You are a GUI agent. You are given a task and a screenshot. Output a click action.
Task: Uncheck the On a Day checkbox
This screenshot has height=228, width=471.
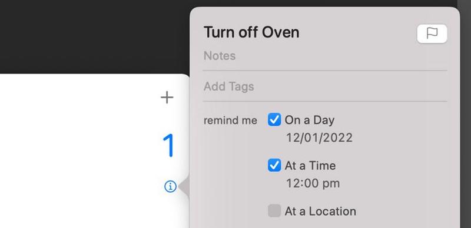click(x=274, y=120)
